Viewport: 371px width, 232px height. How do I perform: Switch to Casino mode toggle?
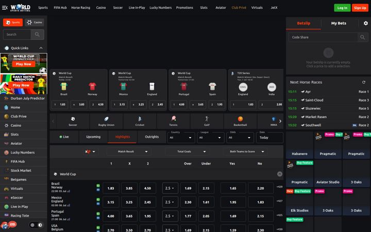[x=35, y=22]
